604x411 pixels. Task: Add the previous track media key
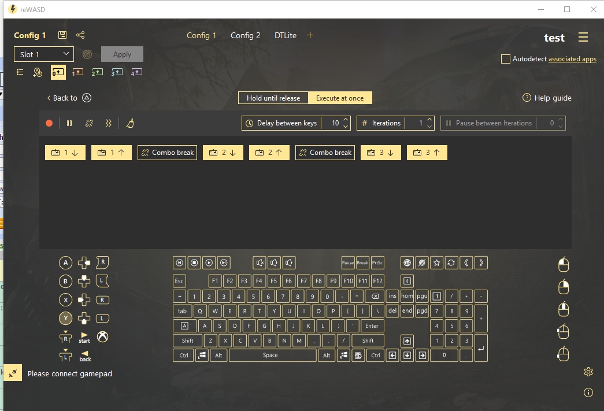[180, 262]
